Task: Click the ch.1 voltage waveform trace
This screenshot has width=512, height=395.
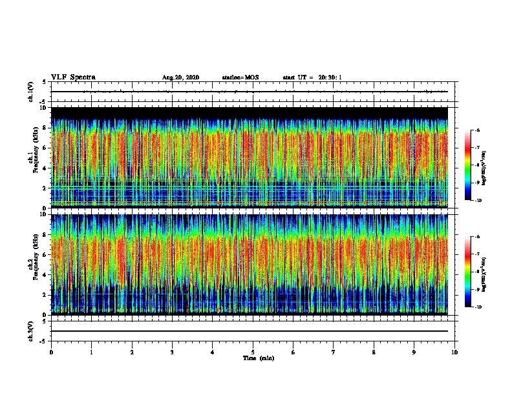Action: coord(250,92)
